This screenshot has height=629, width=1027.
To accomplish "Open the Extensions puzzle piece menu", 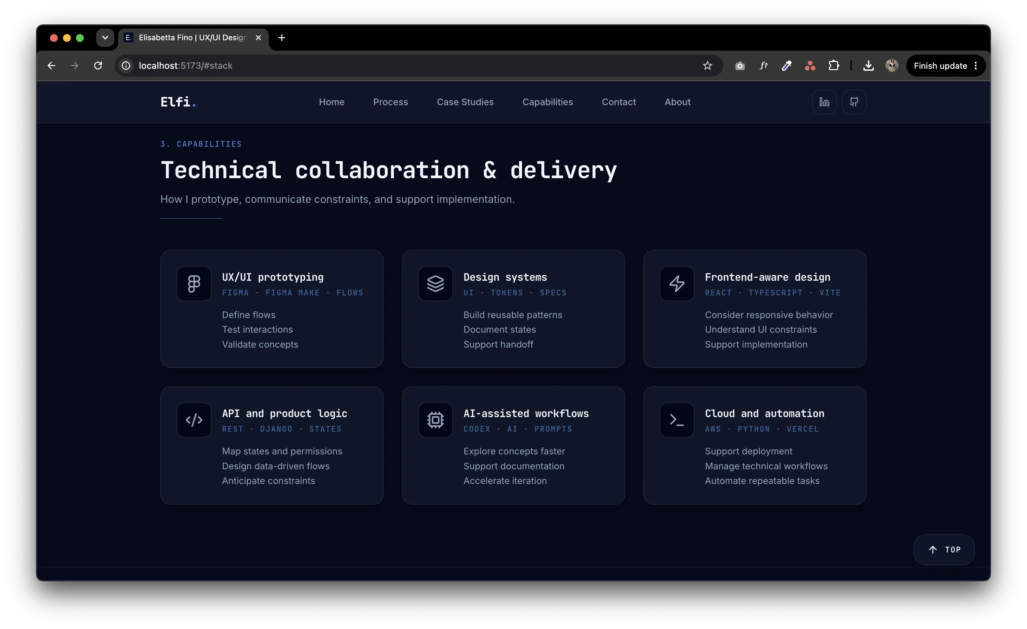I will coord(834,66).
